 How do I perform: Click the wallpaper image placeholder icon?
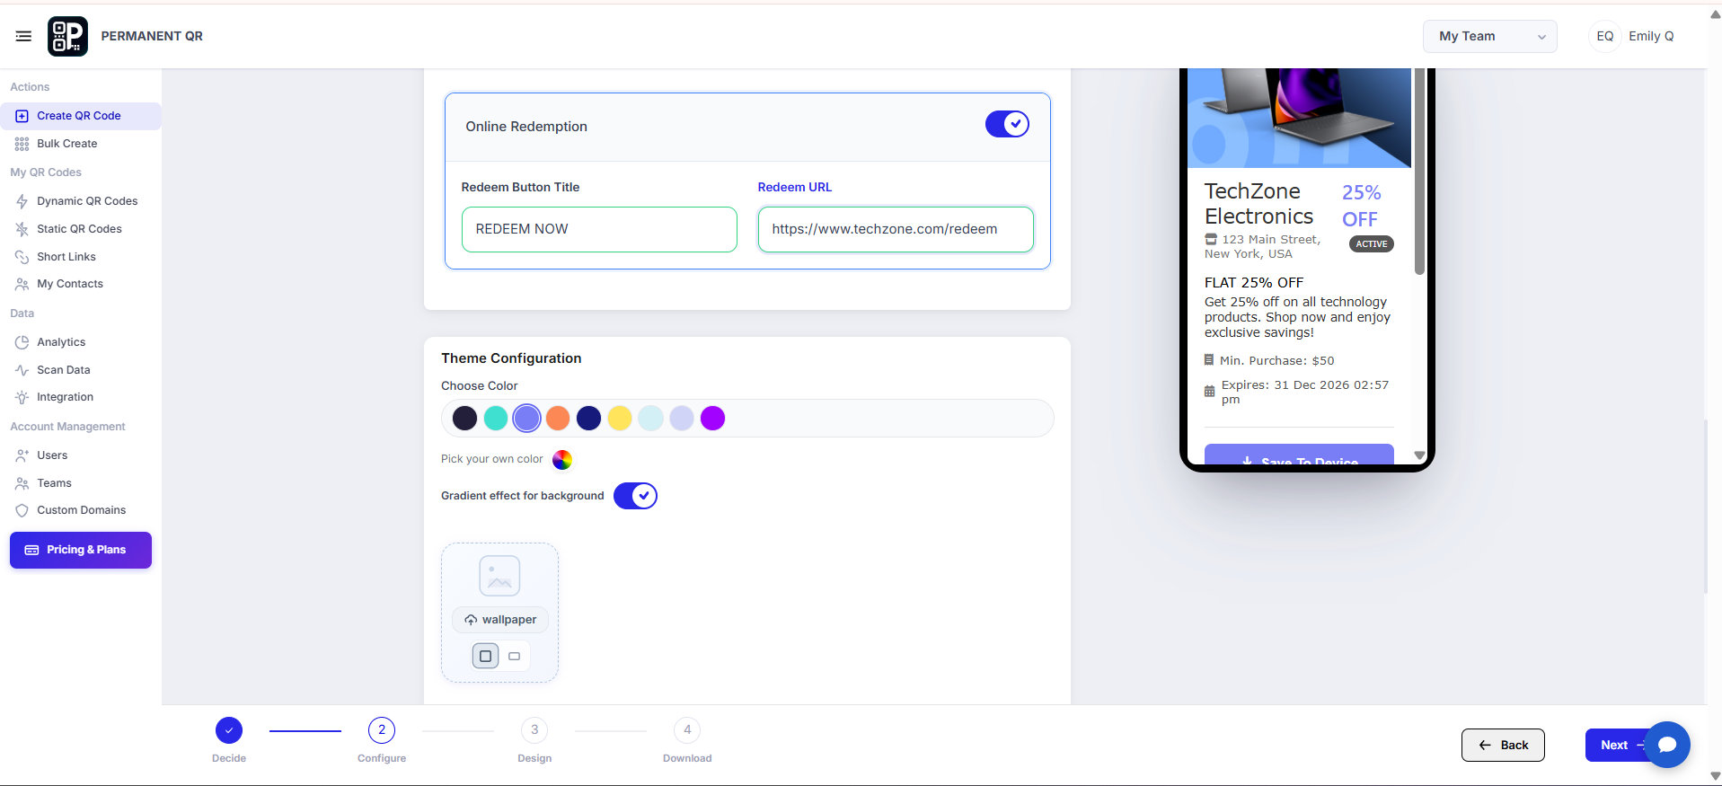point(499,576)
